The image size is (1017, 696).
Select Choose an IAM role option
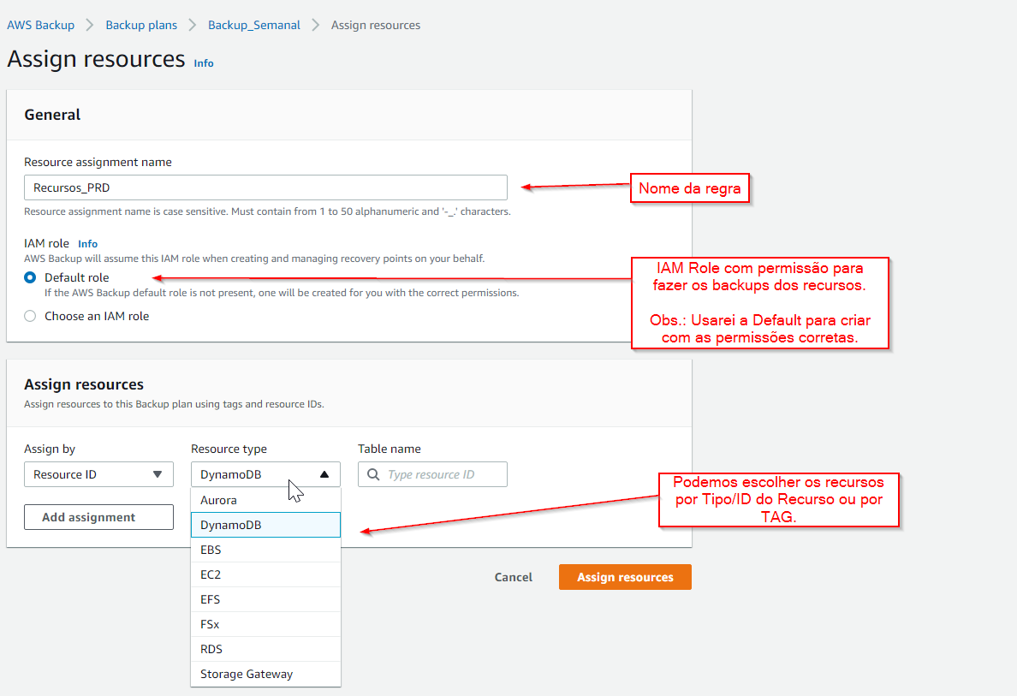click(x=30, y=316)
